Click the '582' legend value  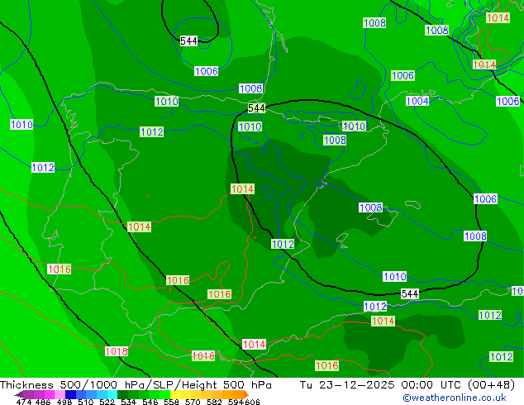point(214,402)
